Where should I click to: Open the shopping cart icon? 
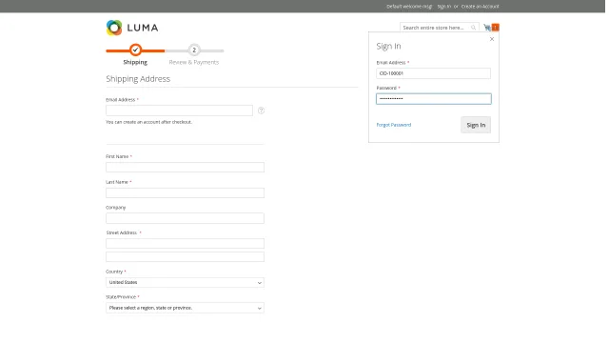tap(487, 28)
